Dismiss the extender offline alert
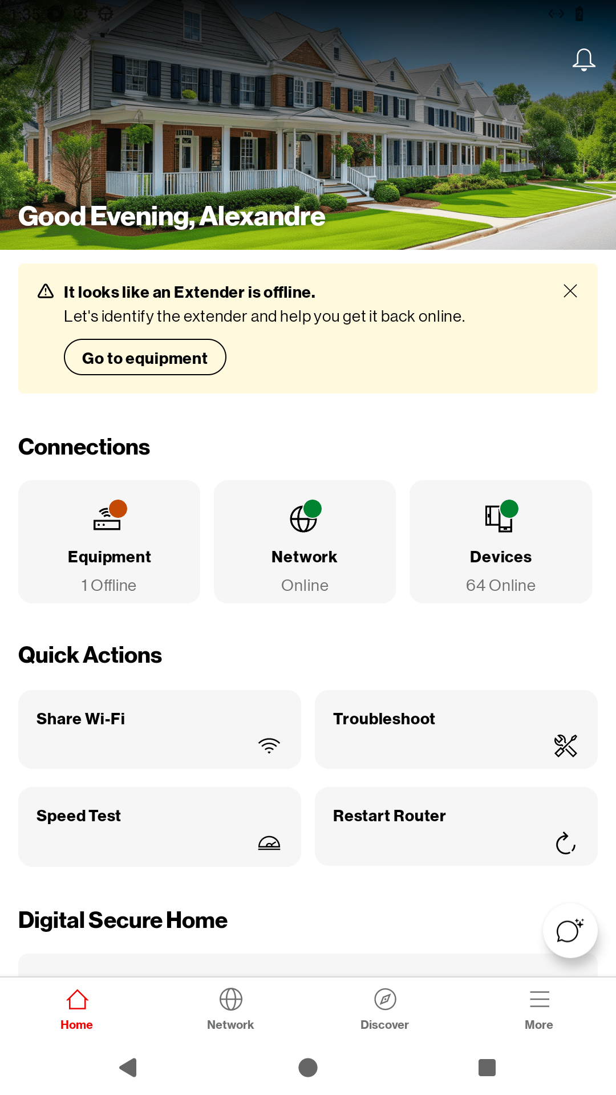The width and height of the screenshot is (616, 1095). pyautogui.click(x=570, y=291)
